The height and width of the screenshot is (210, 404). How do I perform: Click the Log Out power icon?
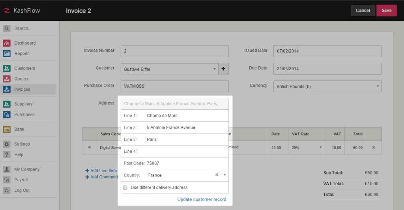(x=7, y=190)
